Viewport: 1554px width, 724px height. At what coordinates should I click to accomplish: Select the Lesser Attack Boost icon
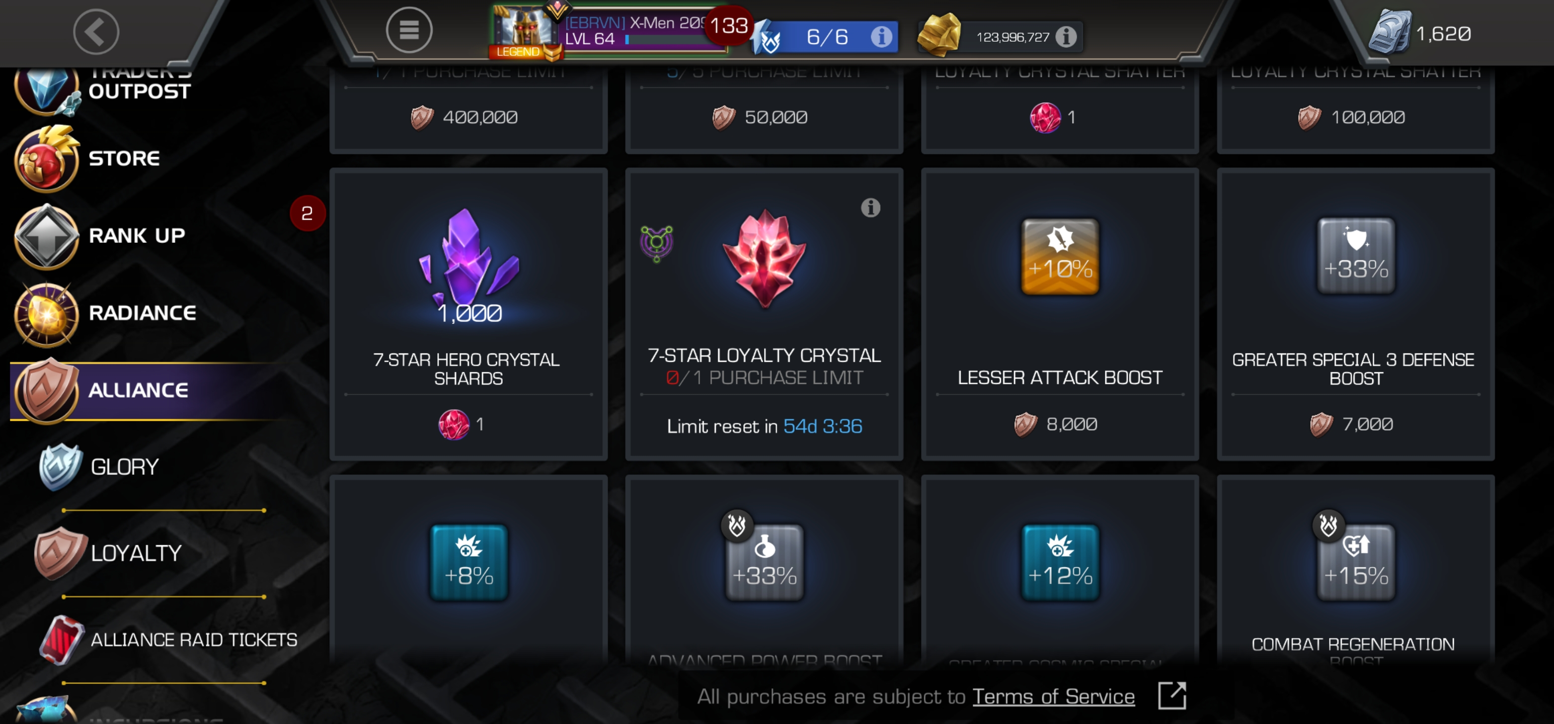point(1059,257)
